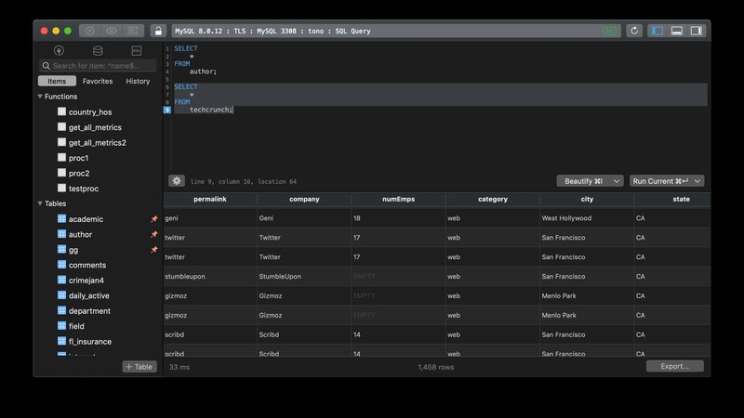Click the lock icon in the toolbar
Screen dimensions: 744x418
tap(157, 31)
